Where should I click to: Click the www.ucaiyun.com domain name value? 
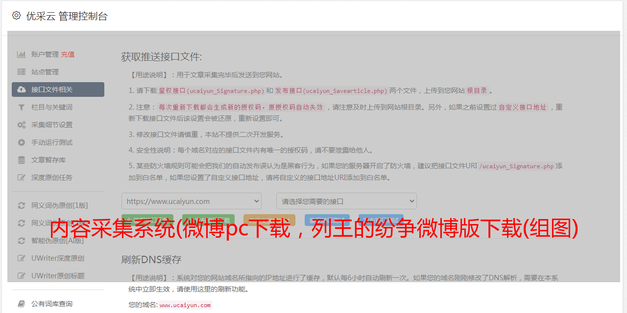pyautogui.click(x=185, y=305)
